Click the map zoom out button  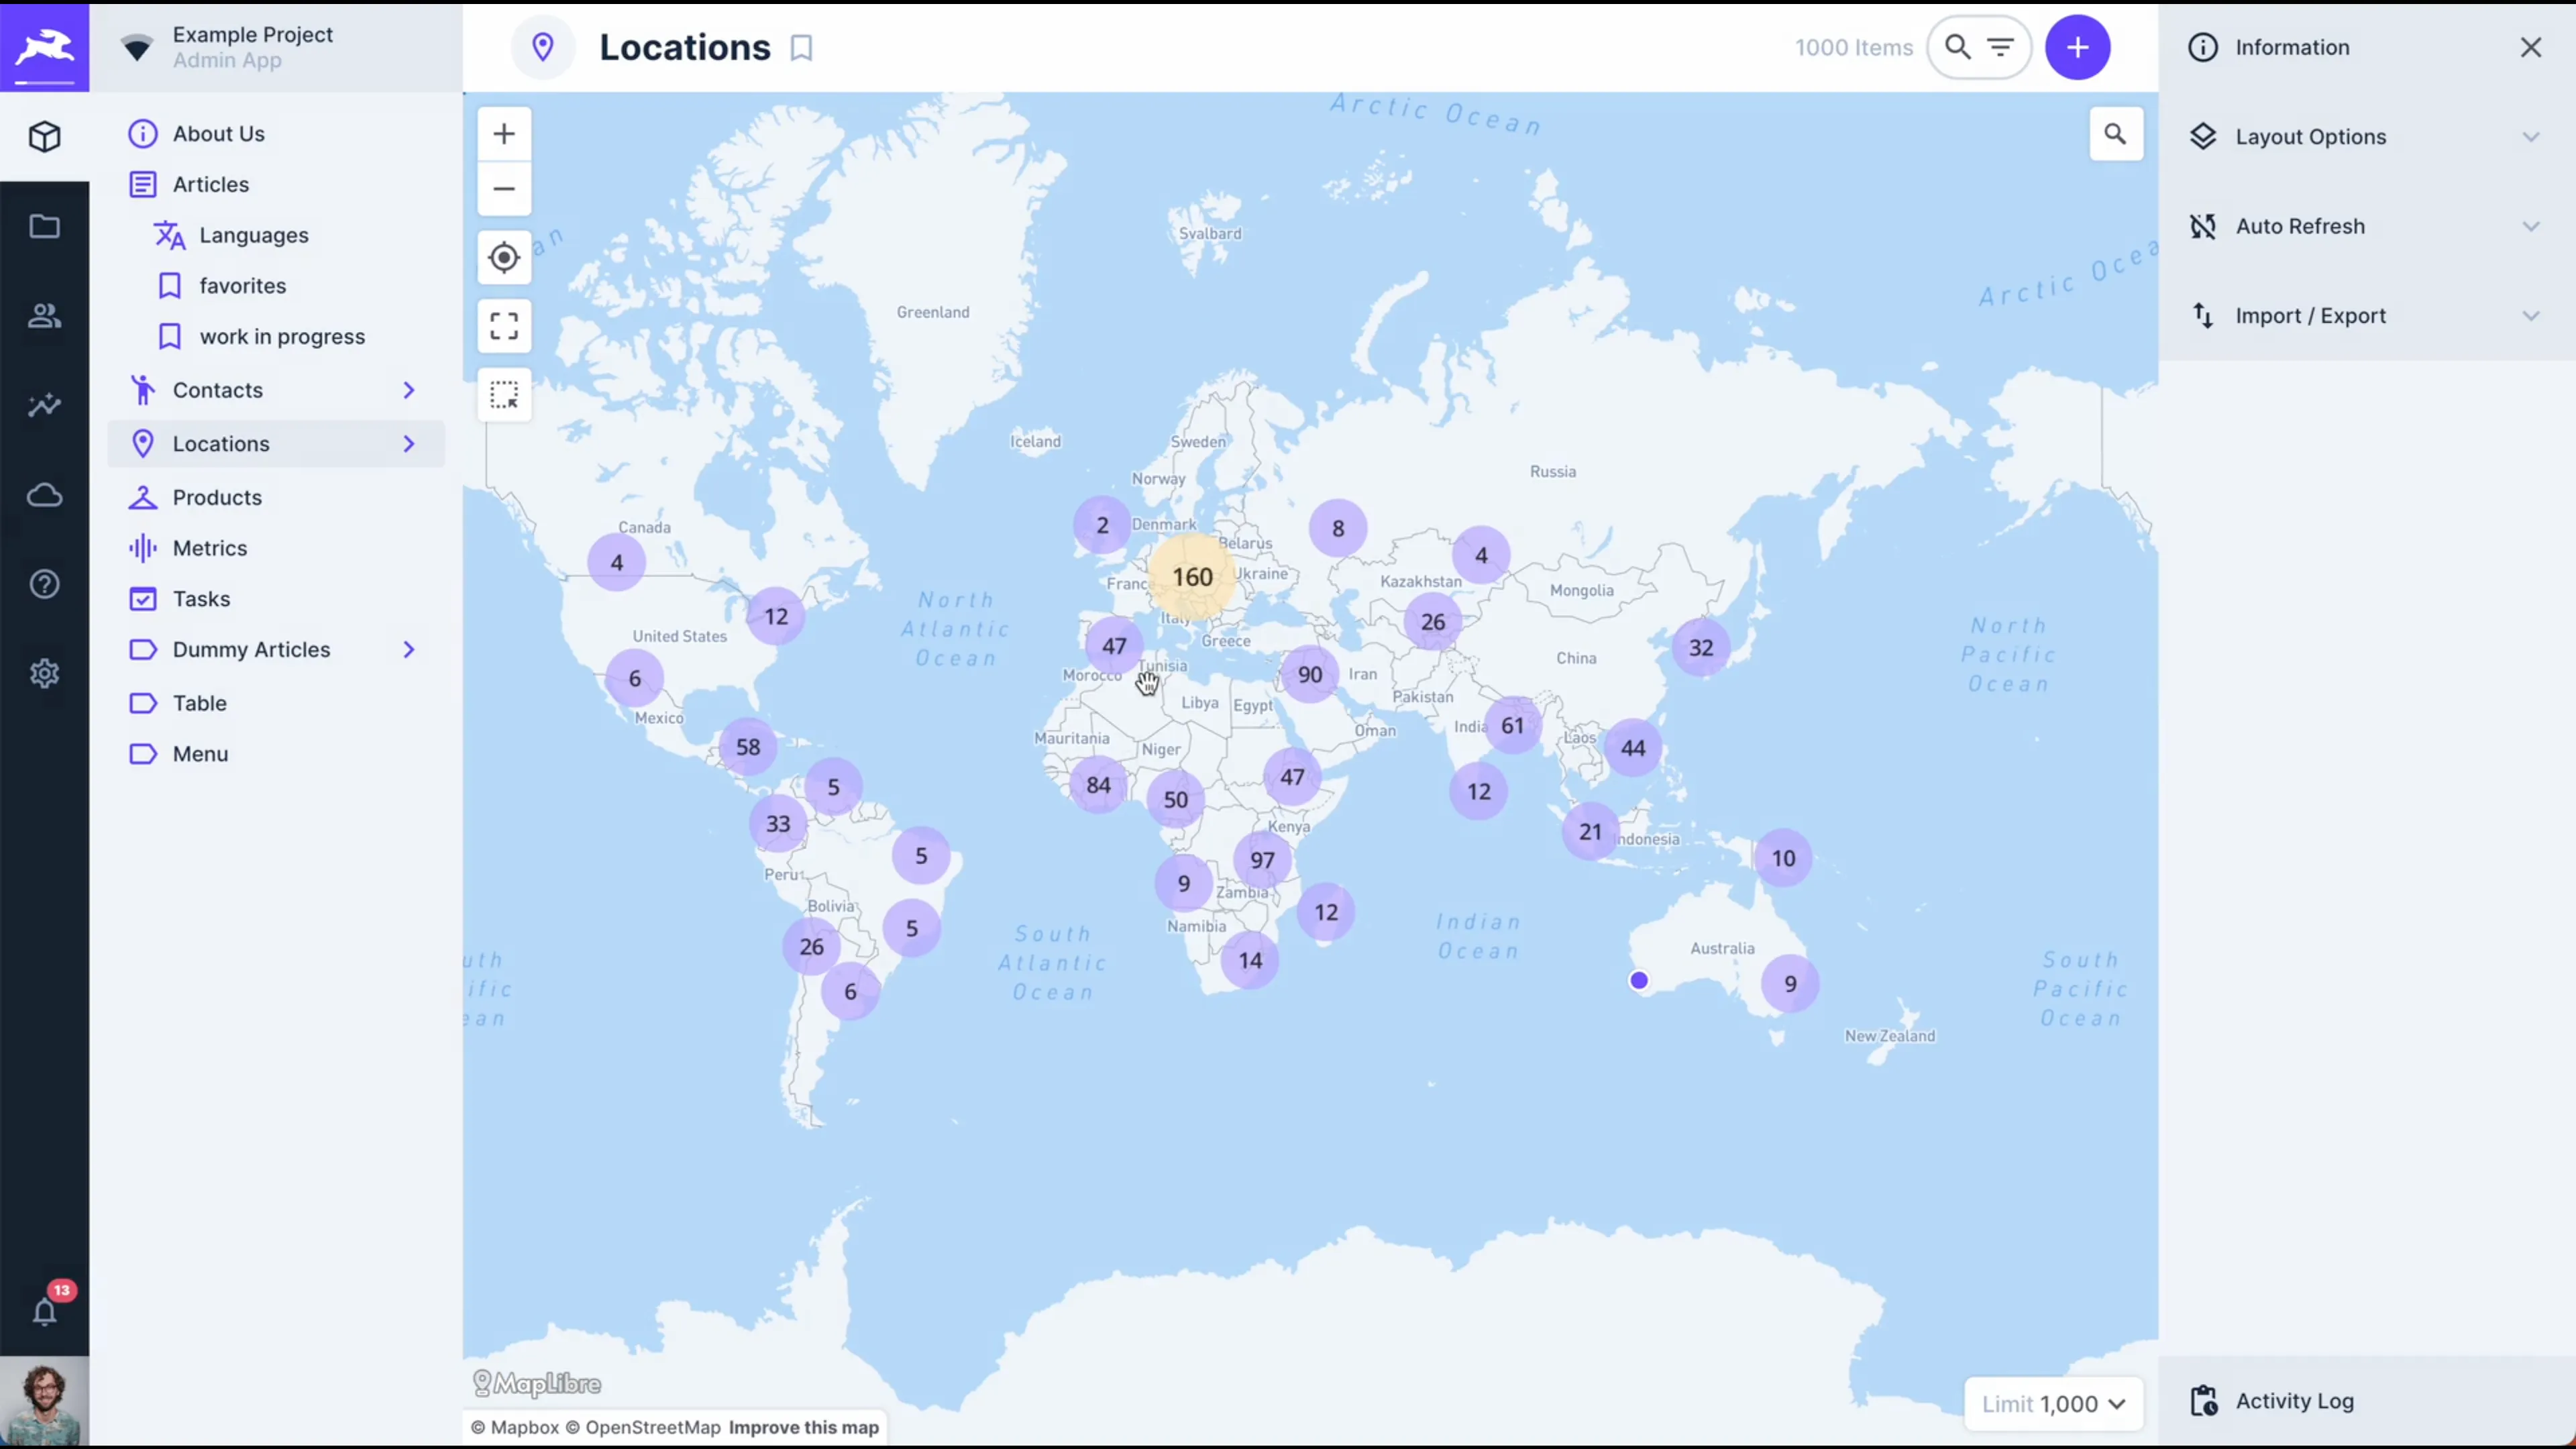(504, 189)
